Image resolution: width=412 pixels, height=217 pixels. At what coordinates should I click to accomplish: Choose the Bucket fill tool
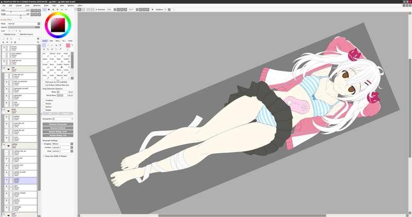pos(46,66)
